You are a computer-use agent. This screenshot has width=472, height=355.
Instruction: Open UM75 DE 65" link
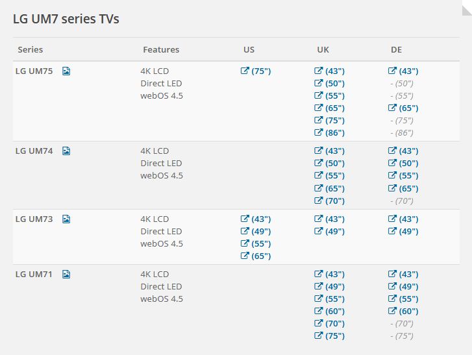tap(403, 108)
